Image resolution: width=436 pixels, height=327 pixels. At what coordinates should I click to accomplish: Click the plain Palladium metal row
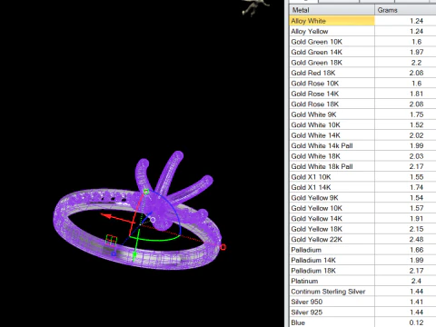pyautogui.click(x=362, y=250)
